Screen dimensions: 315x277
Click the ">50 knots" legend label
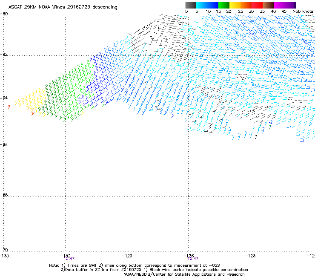[x=303, y=11]
